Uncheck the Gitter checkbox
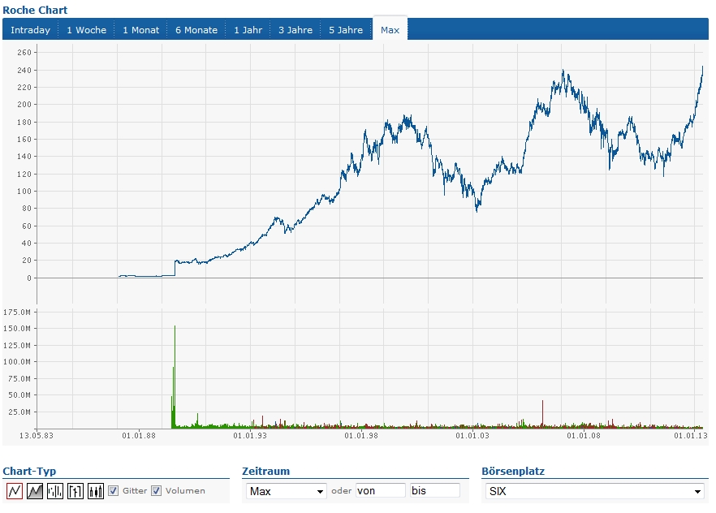 point(114,491)
